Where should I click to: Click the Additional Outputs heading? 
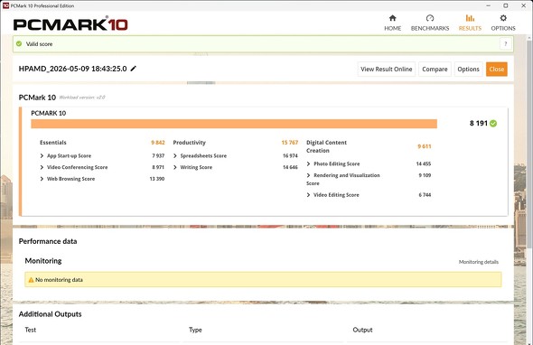coord(50,314)
